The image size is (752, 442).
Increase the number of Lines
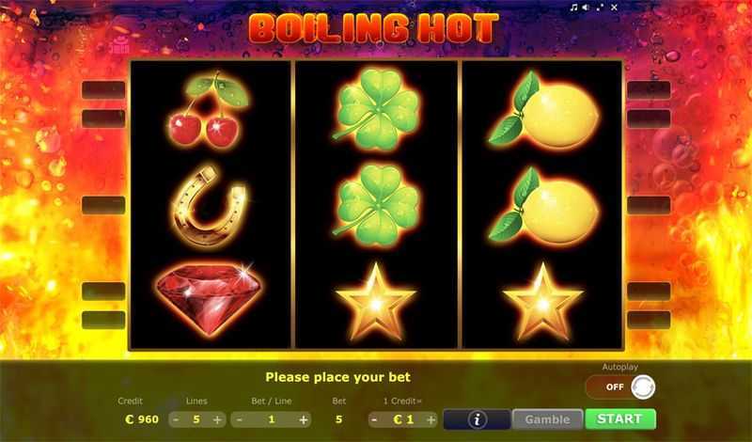click(x=217, y=419)
